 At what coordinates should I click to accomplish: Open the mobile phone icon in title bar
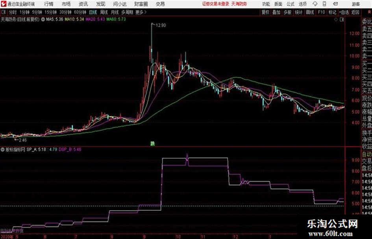coord(324,4)
